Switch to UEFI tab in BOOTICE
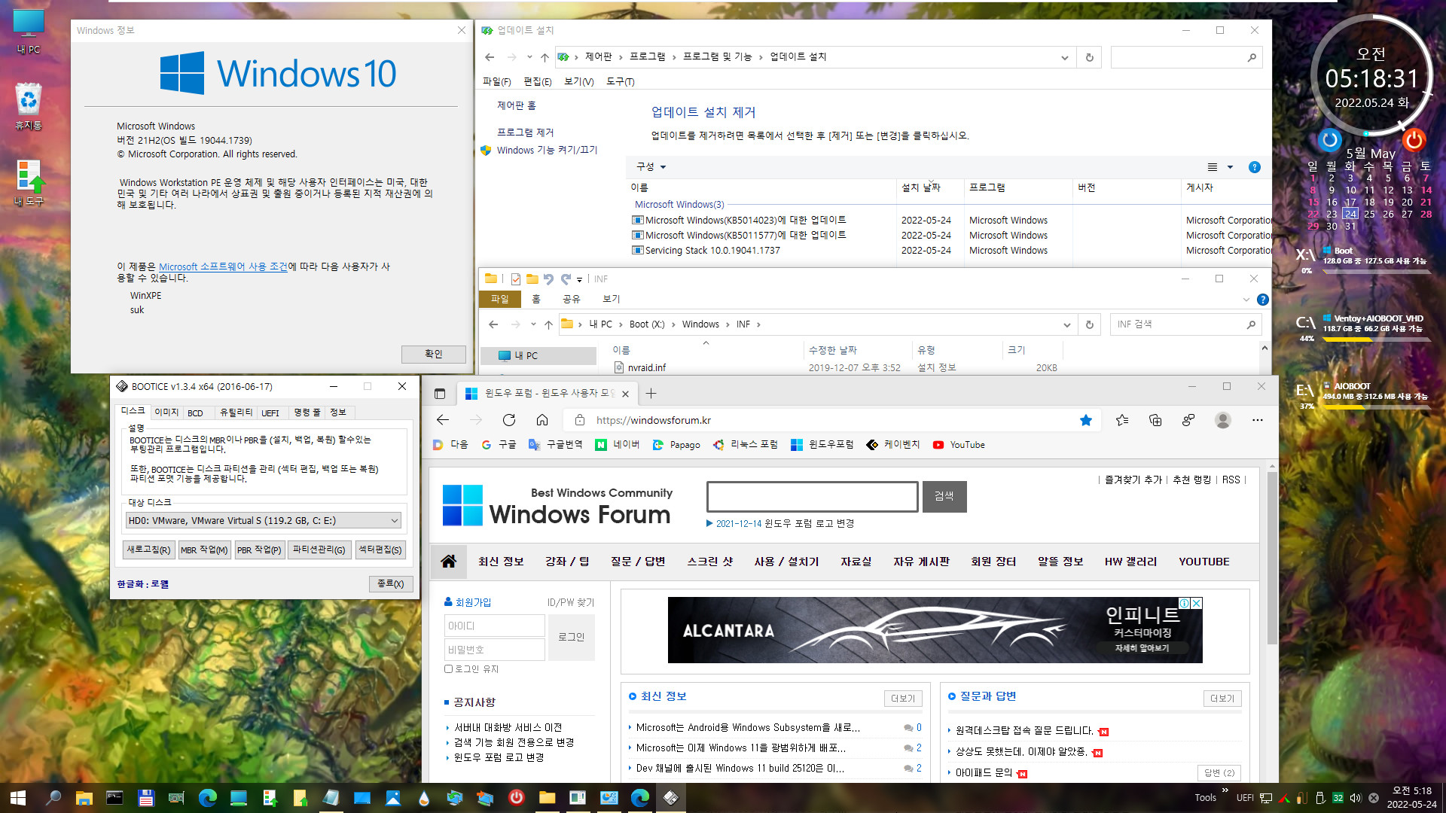This screenshot has height=813, width=1446. (x=270, y=413)
